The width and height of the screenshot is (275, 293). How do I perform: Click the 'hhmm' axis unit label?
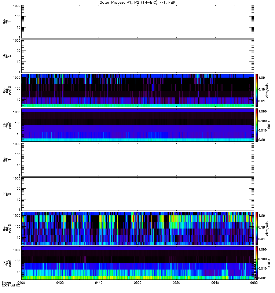(x=6, y=282)
